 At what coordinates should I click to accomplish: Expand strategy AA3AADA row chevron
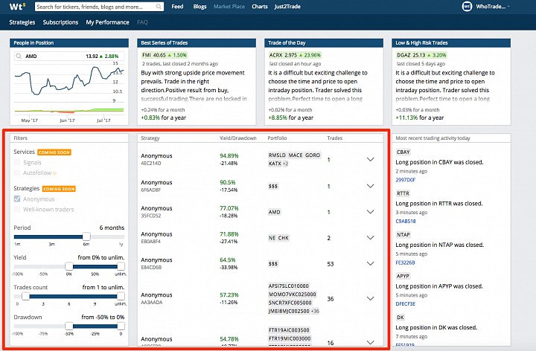[x=370, y=298]
